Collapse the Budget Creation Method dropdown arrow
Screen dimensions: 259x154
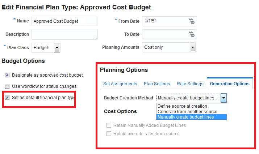coord(224,98)
